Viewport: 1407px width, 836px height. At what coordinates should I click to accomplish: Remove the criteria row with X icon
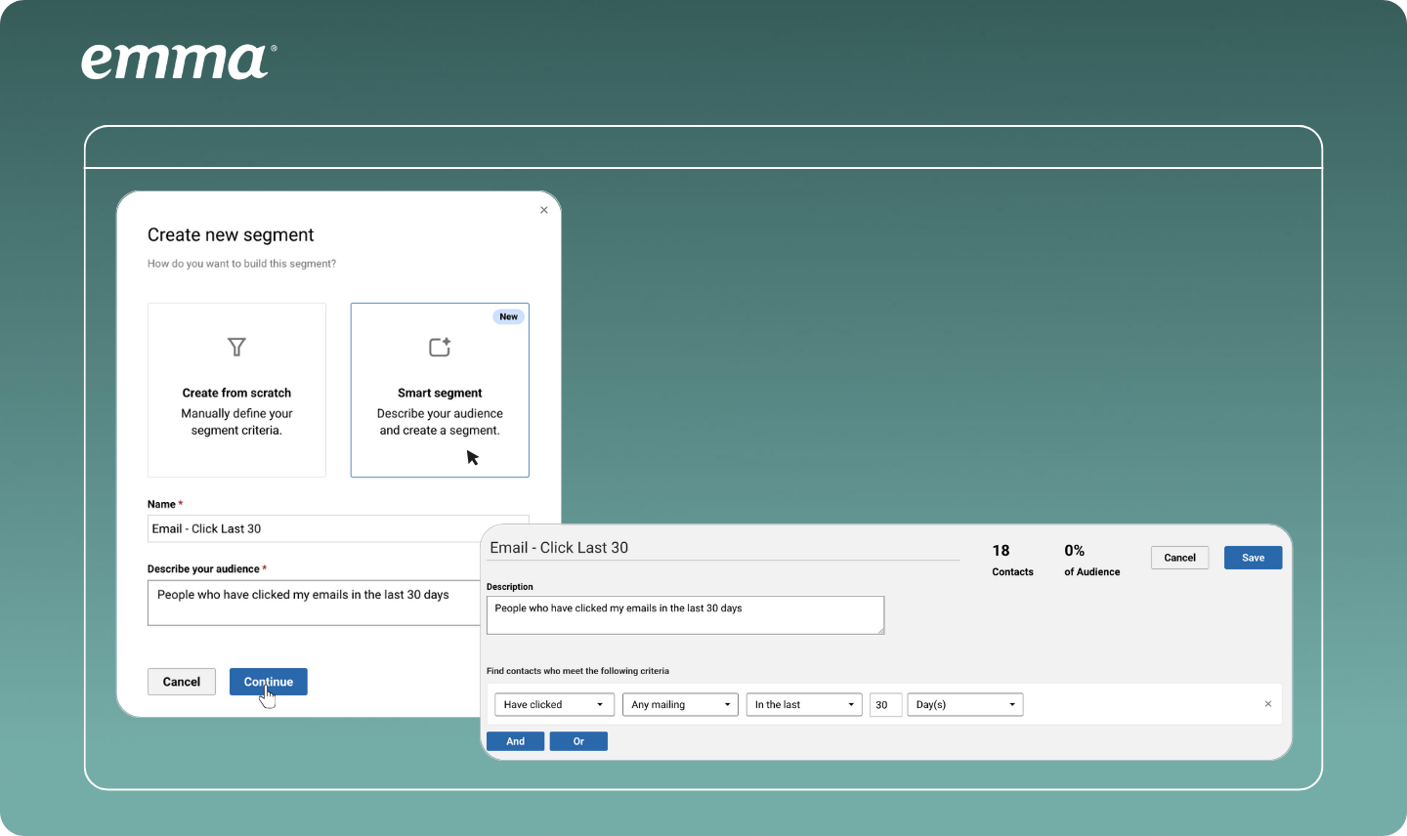point(1268,704)
